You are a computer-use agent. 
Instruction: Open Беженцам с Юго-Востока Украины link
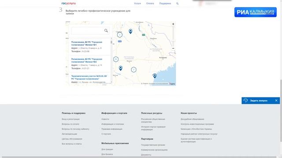point(197,129)
